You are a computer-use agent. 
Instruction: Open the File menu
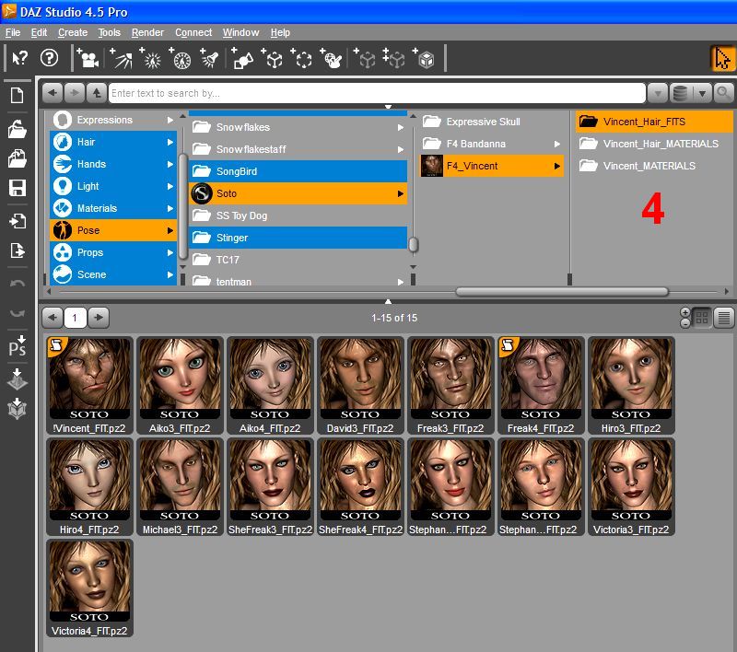point(13,32)
